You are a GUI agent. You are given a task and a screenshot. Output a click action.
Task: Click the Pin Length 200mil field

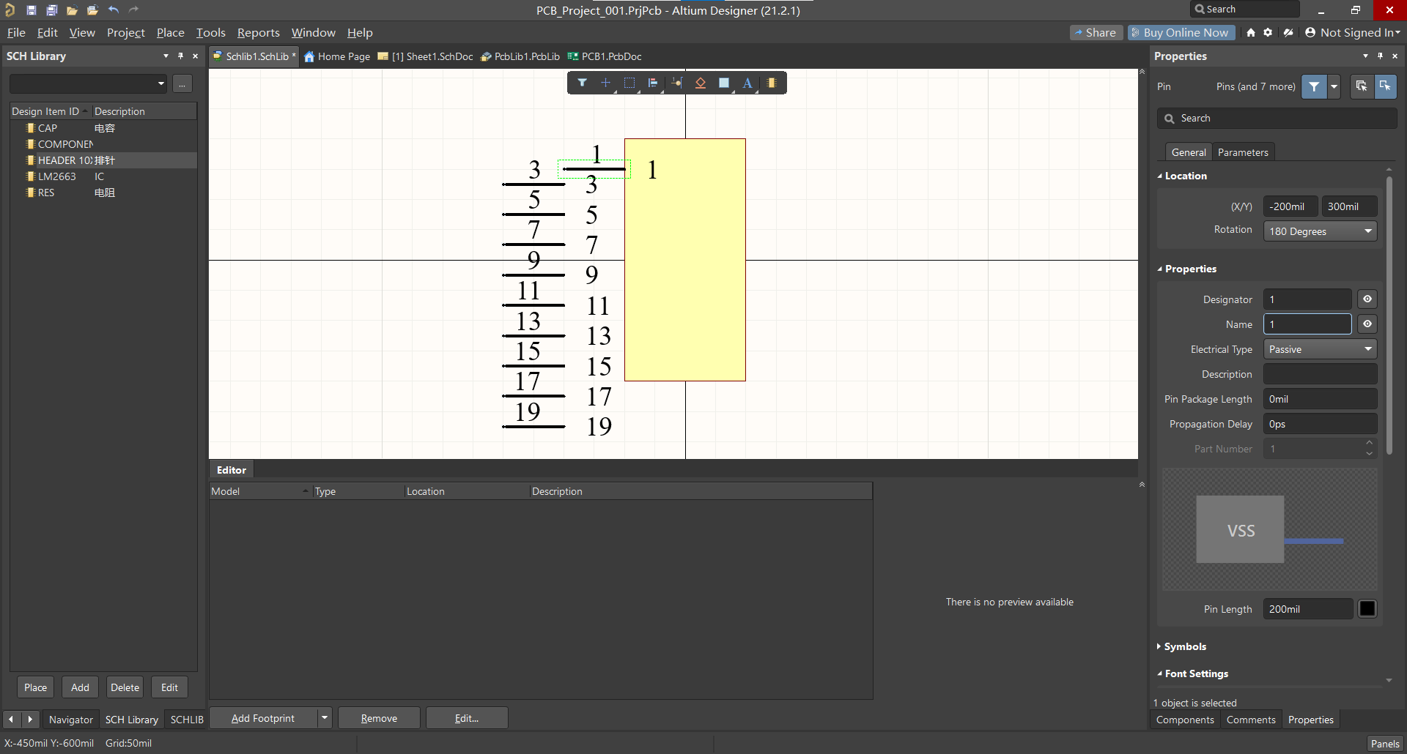[1308, 609]
